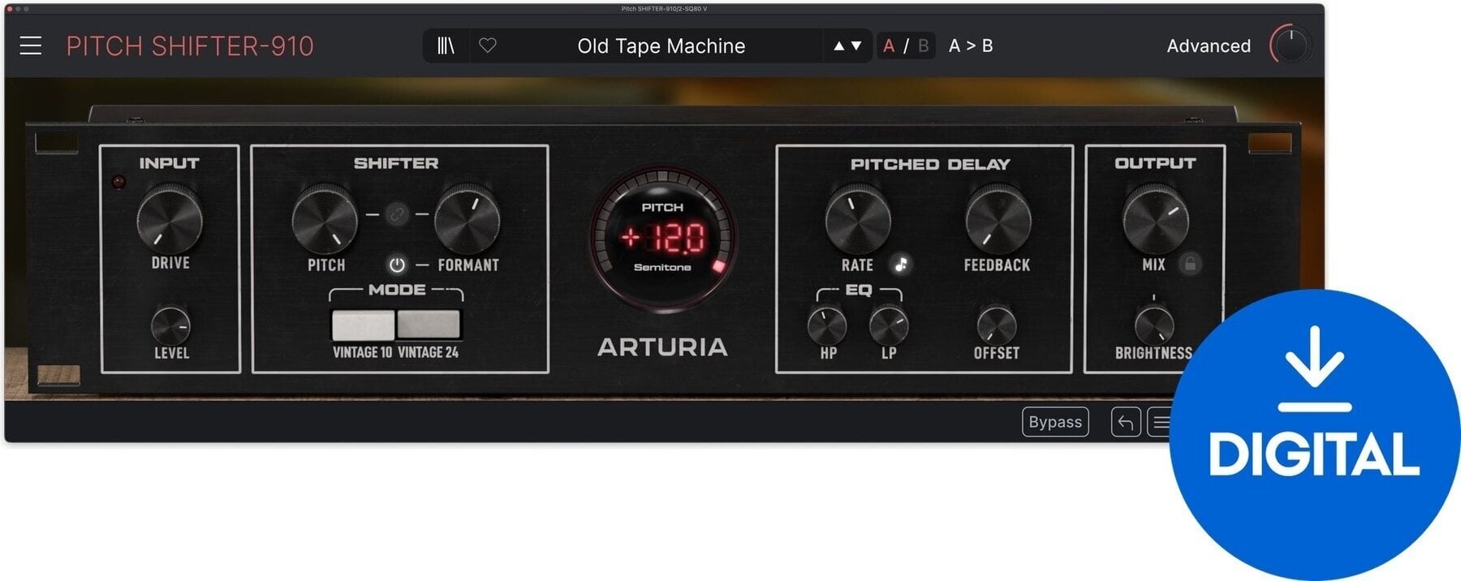
Task: Click the undo arrow icon
Action: click(x=1126, y=422)
